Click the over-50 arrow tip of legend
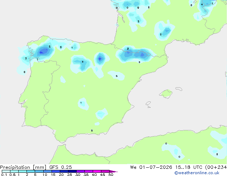 click(x=113, y=171)
